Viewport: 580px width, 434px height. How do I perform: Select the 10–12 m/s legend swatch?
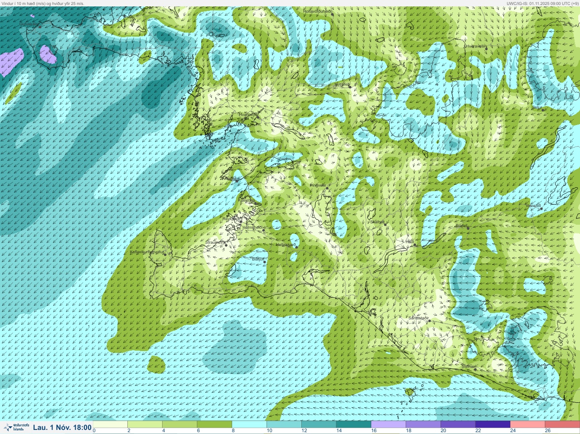(x=284, y=424)
